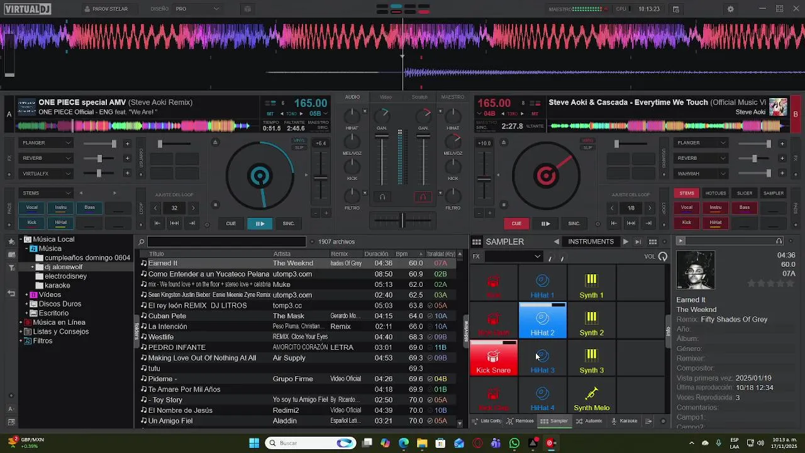Toggle HiHat stem pad on deck B
This screenshot has width=805, height=453.
pos(716,223)
